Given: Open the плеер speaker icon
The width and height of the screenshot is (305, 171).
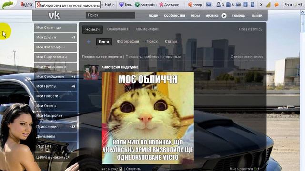Looking at the screenshot, I should 190,4.
